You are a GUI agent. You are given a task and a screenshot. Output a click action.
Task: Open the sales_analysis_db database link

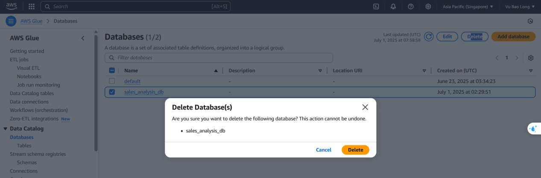[x=144, y=92]
